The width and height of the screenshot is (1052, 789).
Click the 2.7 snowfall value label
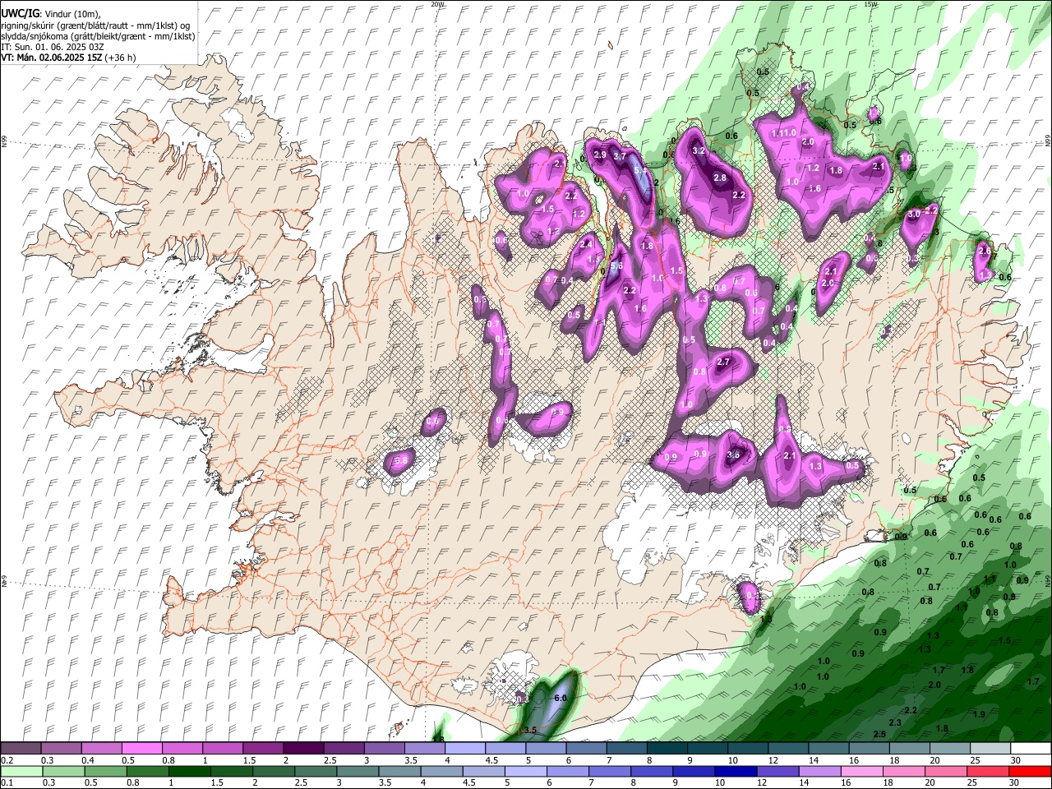point(724,362)
